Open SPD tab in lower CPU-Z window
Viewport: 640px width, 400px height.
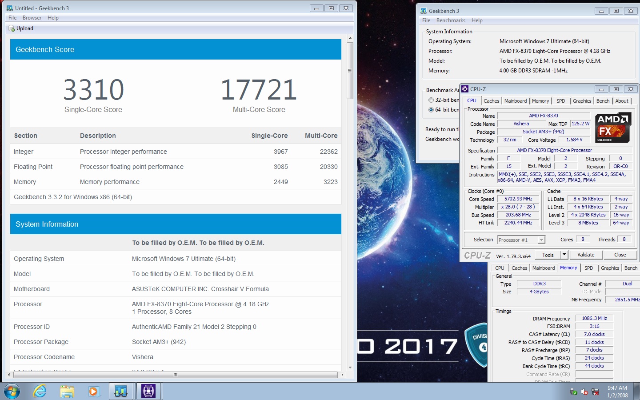coord(589,268)
